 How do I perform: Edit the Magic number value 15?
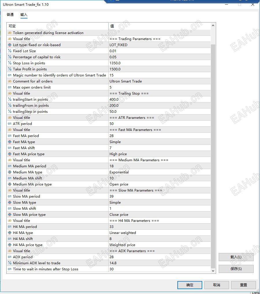coord(159,75)
